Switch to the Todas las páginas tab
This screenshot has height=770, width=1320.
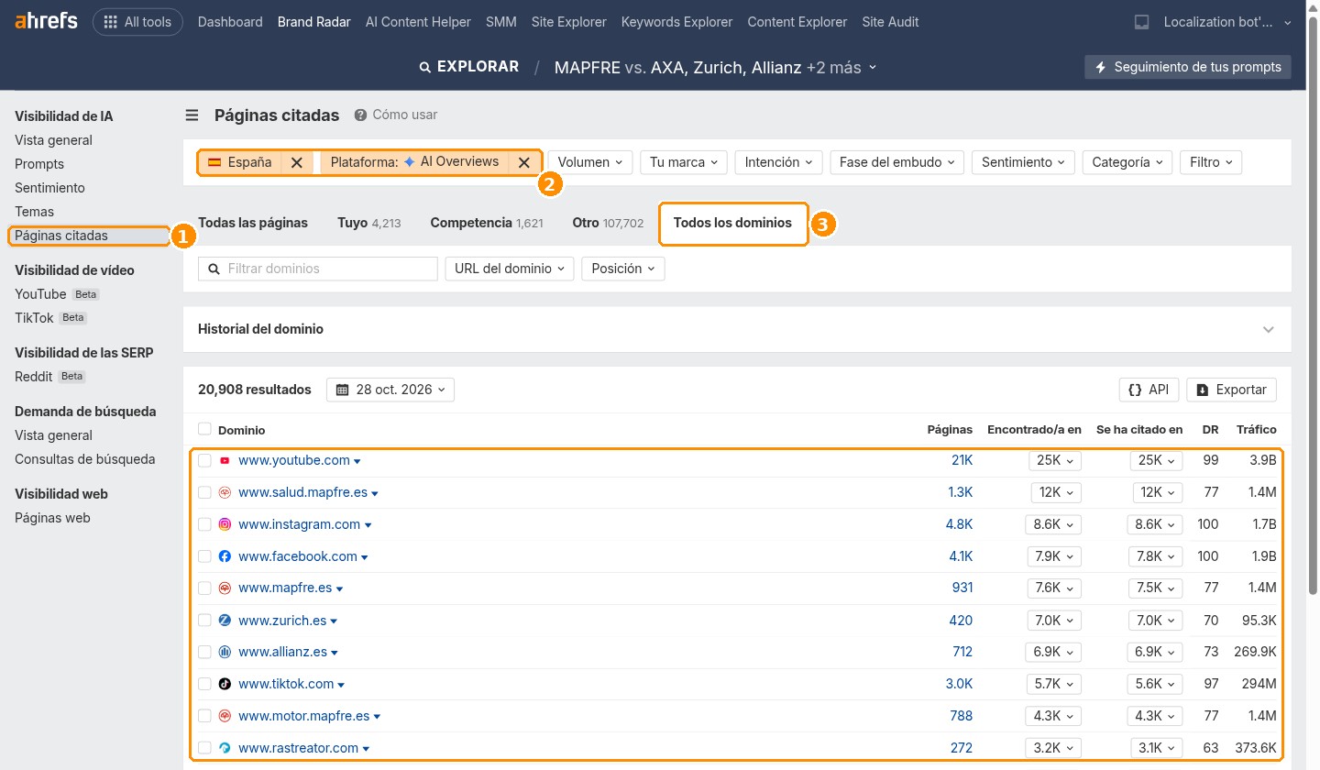(x=253, y=223)
